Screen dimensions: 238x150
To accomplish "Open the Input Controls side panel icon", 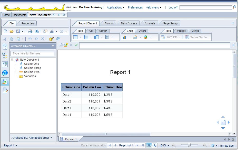I will [5, 64].
